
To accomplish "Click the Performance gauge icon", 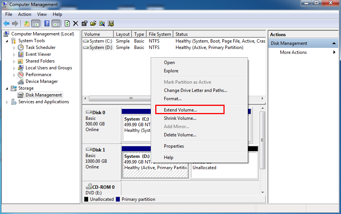I will (21, 75).
